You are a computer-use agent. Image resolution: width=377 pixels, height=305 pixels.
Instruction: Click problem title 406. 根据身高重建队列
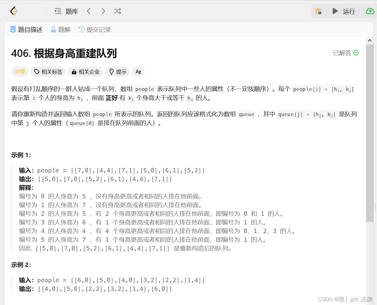tap(64, 53)
